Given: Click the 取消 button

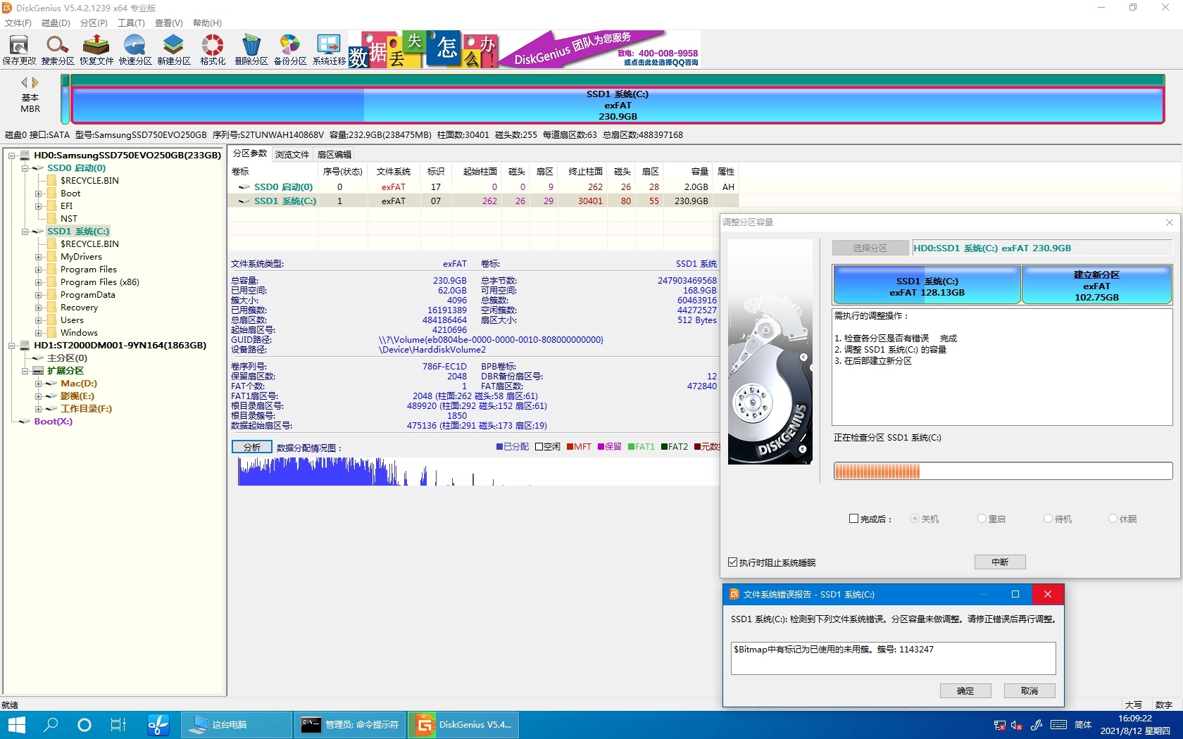Looking at the screenshot, I should [1029, 690].
